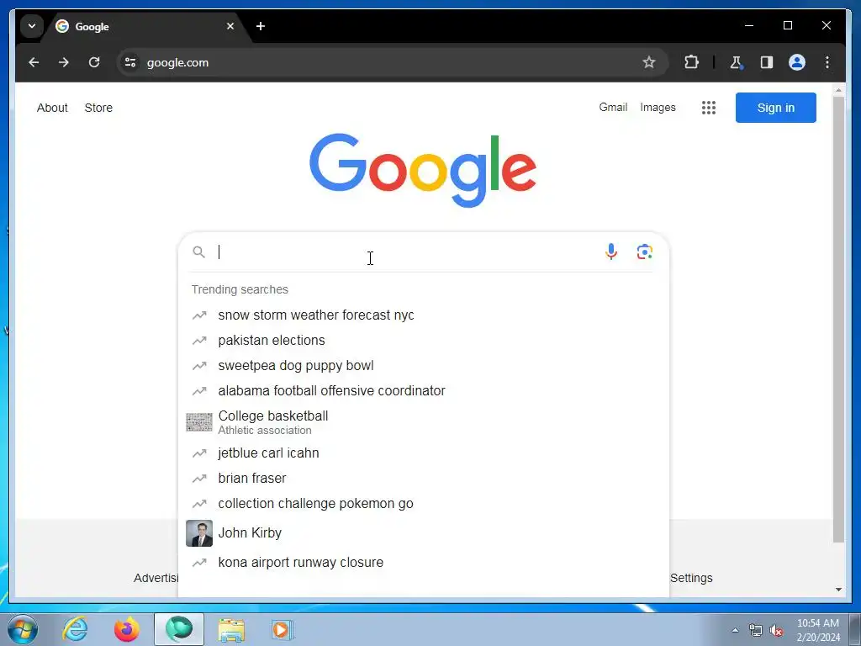The width and height of the screenshot is (861, 646).
Task: Open the Store link
Action: 98,108
